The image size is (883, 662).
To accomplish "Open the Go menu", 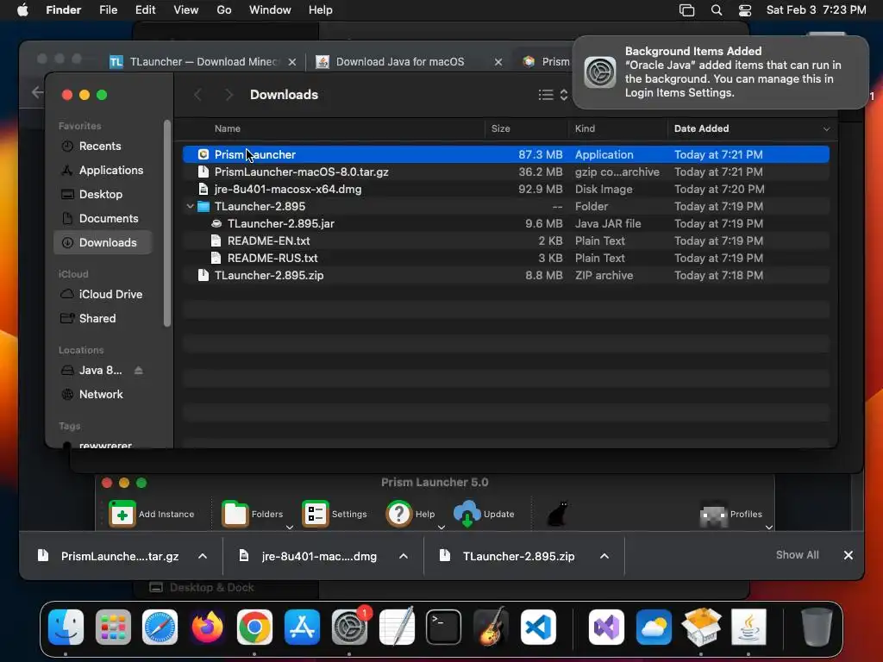I will 224,10.
